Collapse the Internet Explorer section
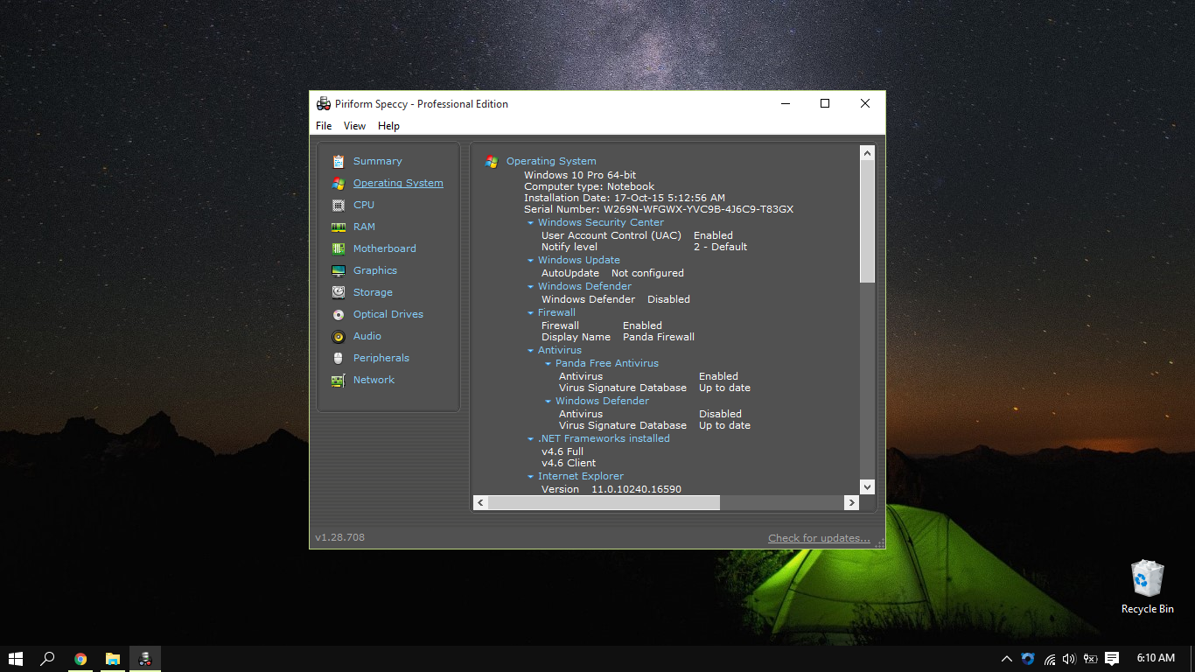 click(530, 477)
